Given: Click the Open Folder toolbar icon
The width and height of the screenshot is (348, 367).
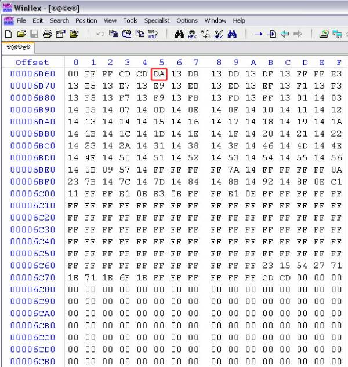Looking at the screenshot, I should pos(74,34).
